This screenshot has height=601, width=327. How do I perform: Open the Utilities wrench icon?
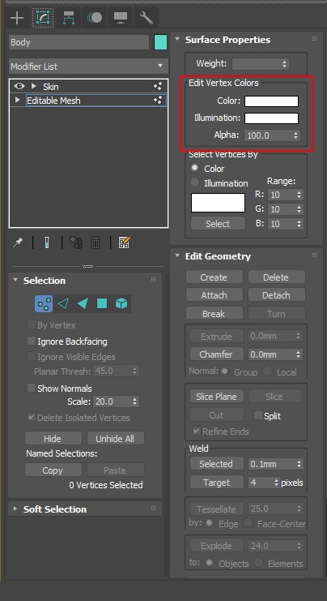click(x=147, y=18)
